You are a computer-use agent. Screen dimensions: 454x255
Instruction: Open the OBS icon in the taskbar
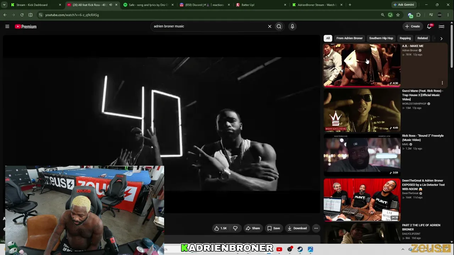pyautogui.click(x=290, y=249)
